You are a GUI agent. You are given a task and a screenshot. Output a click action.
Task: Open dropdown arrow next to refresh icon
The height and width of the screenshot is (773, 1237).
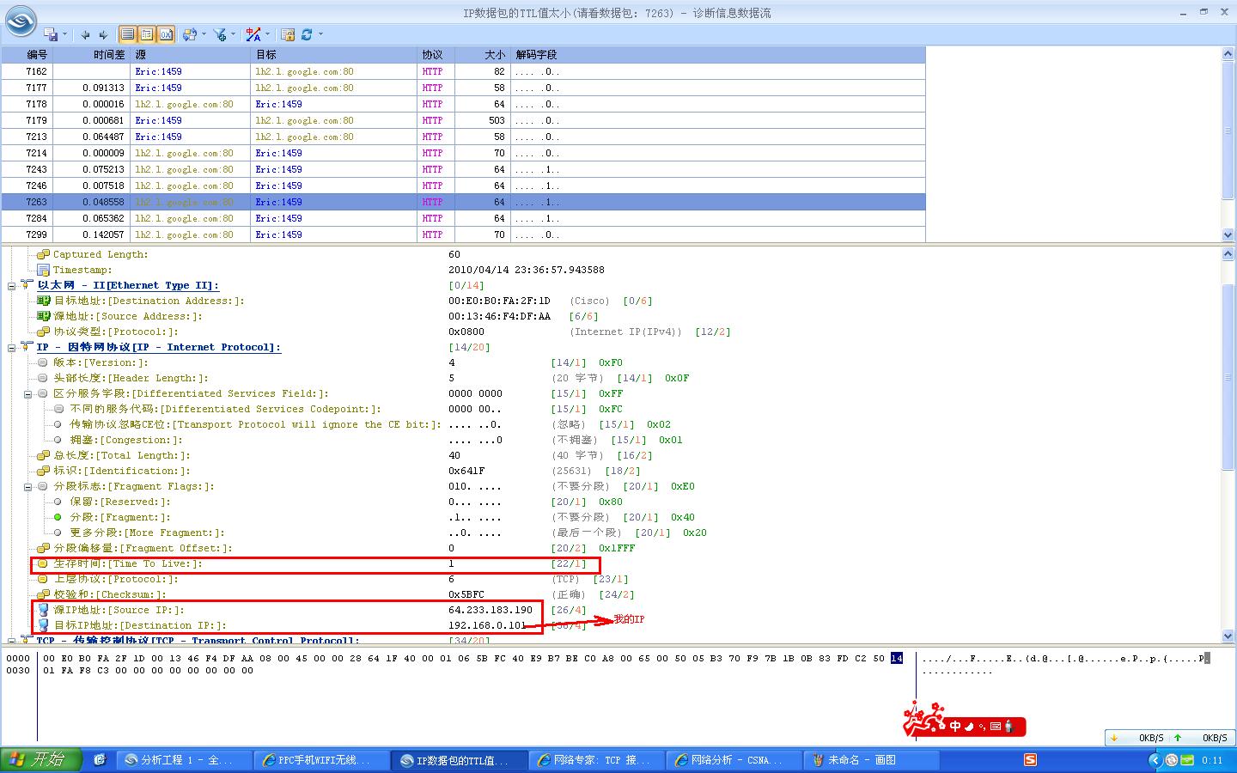tap(320, 34)
